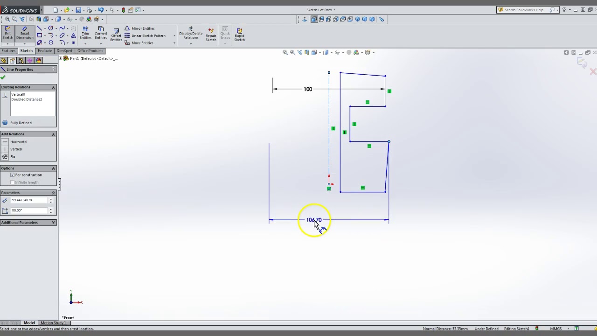Exit the current sketch
Viewport: 597px width, 336px height.
(8, 33)
